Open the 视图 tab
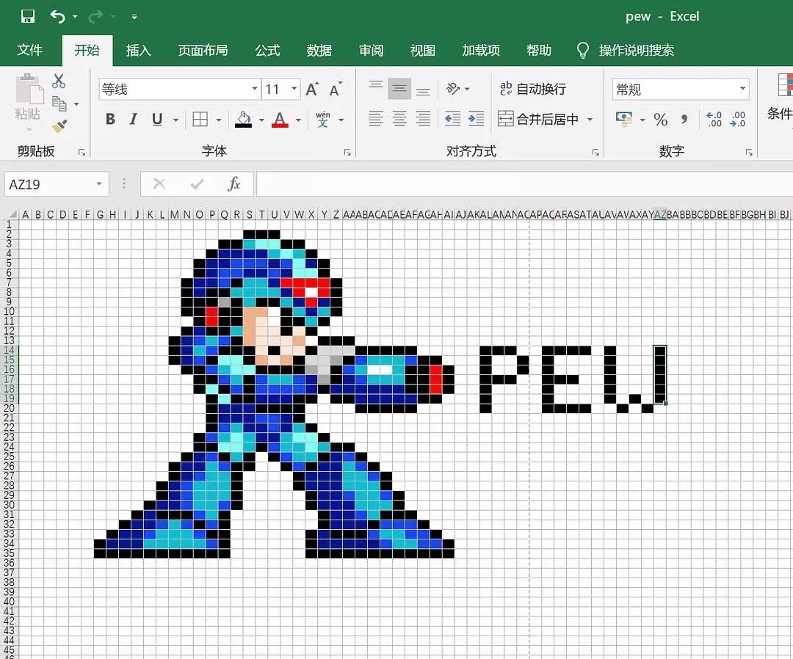 [422, 50]
